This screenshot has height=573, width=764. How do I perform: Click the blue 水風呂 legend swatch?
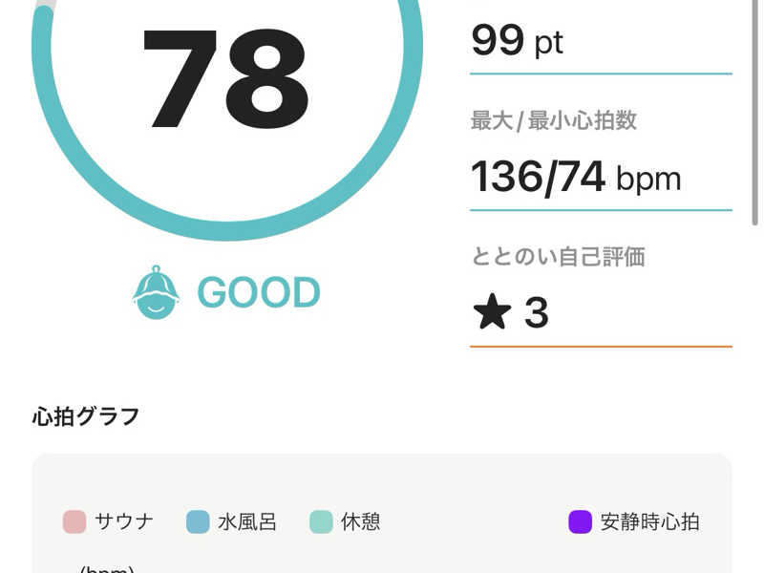[x=198, y=522]
